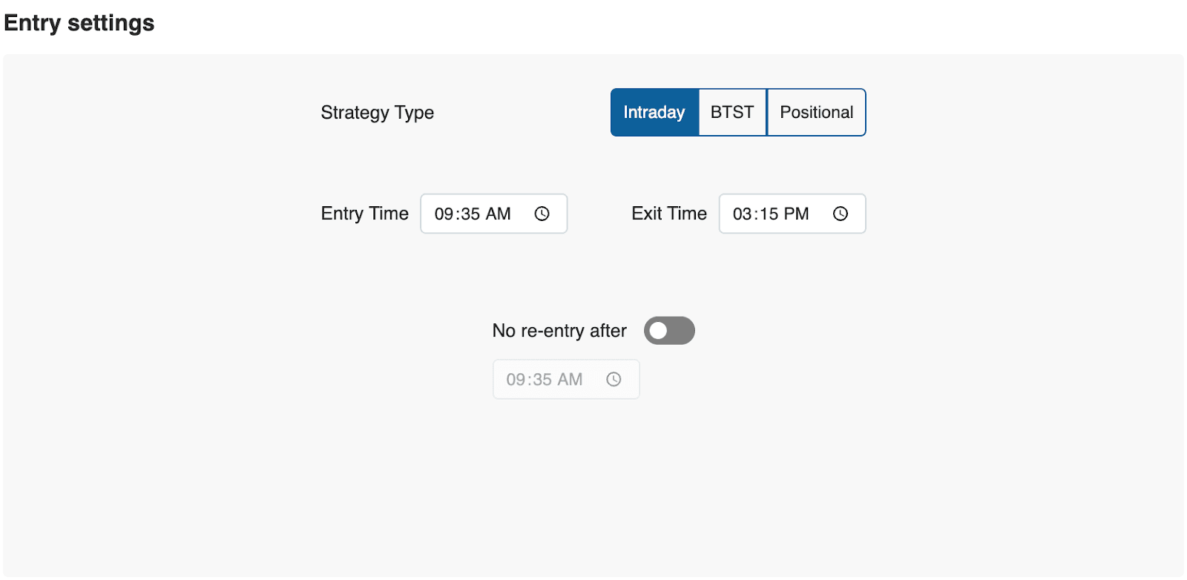Click the PM period in Exit Time
Image resolution: width=1187 pixels, height=580 pixels.
coord(797,214)
